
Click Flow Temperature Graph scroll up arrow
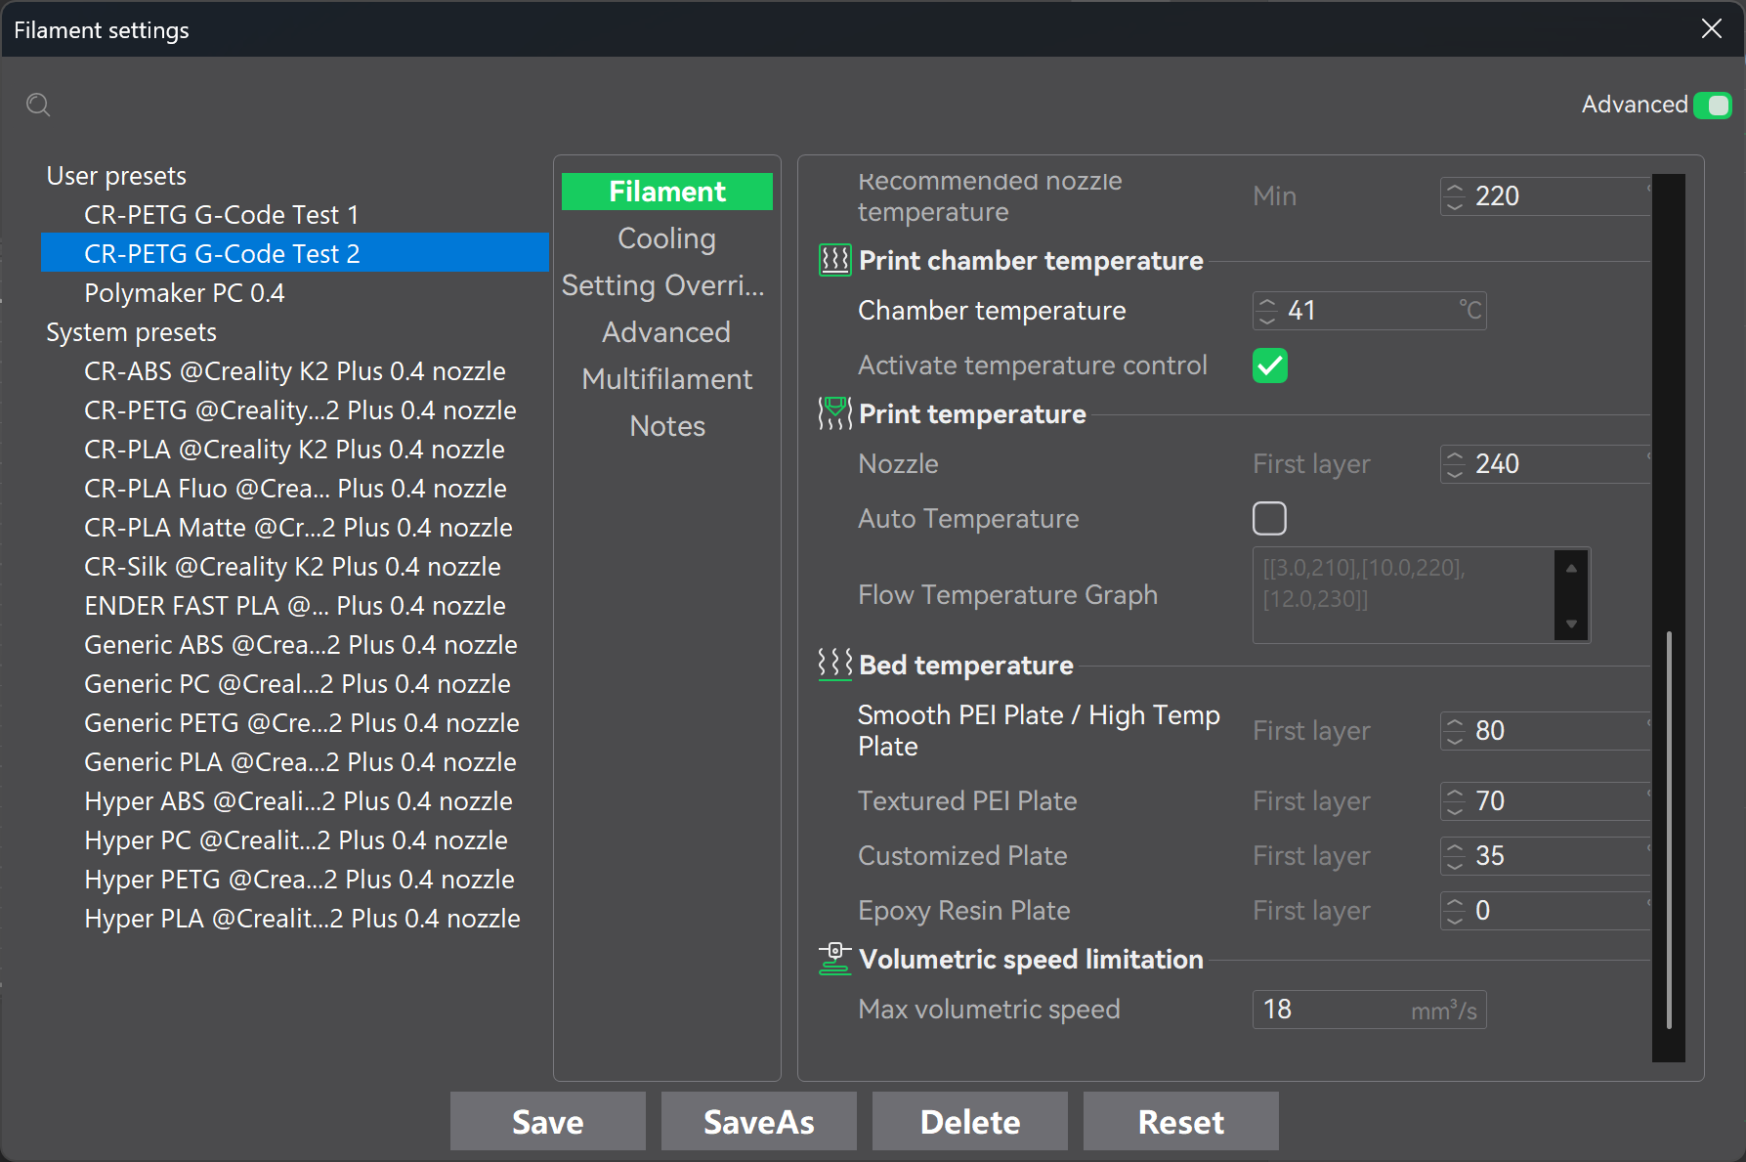(1571, 568)
